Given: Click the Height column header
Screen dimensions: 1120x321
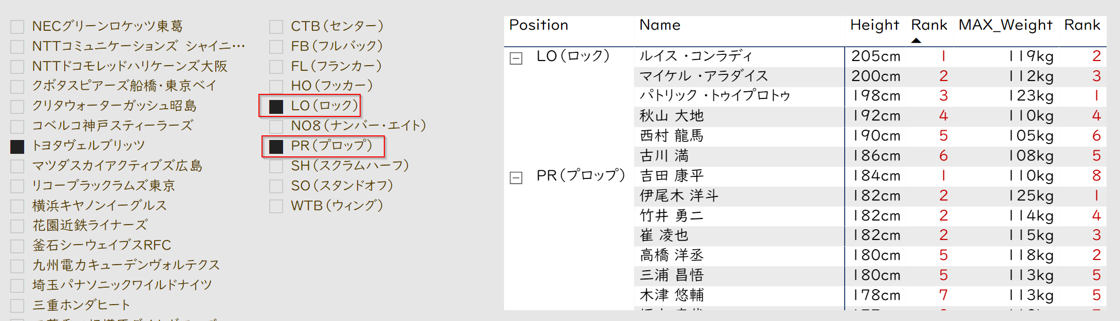Looking at the screenshot, I should (x=874, y=25).
